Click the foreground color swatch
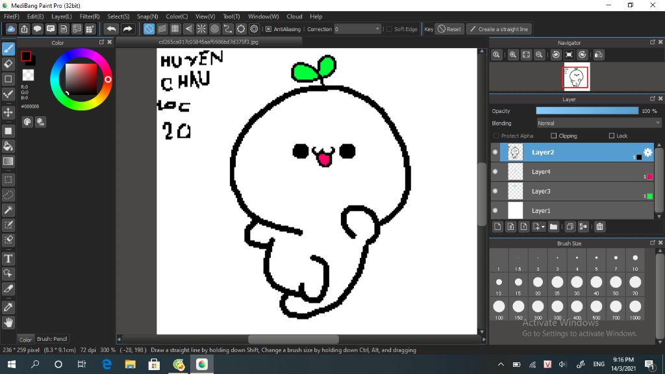This screenshot has height=374, width=665. tap(26, 56)
